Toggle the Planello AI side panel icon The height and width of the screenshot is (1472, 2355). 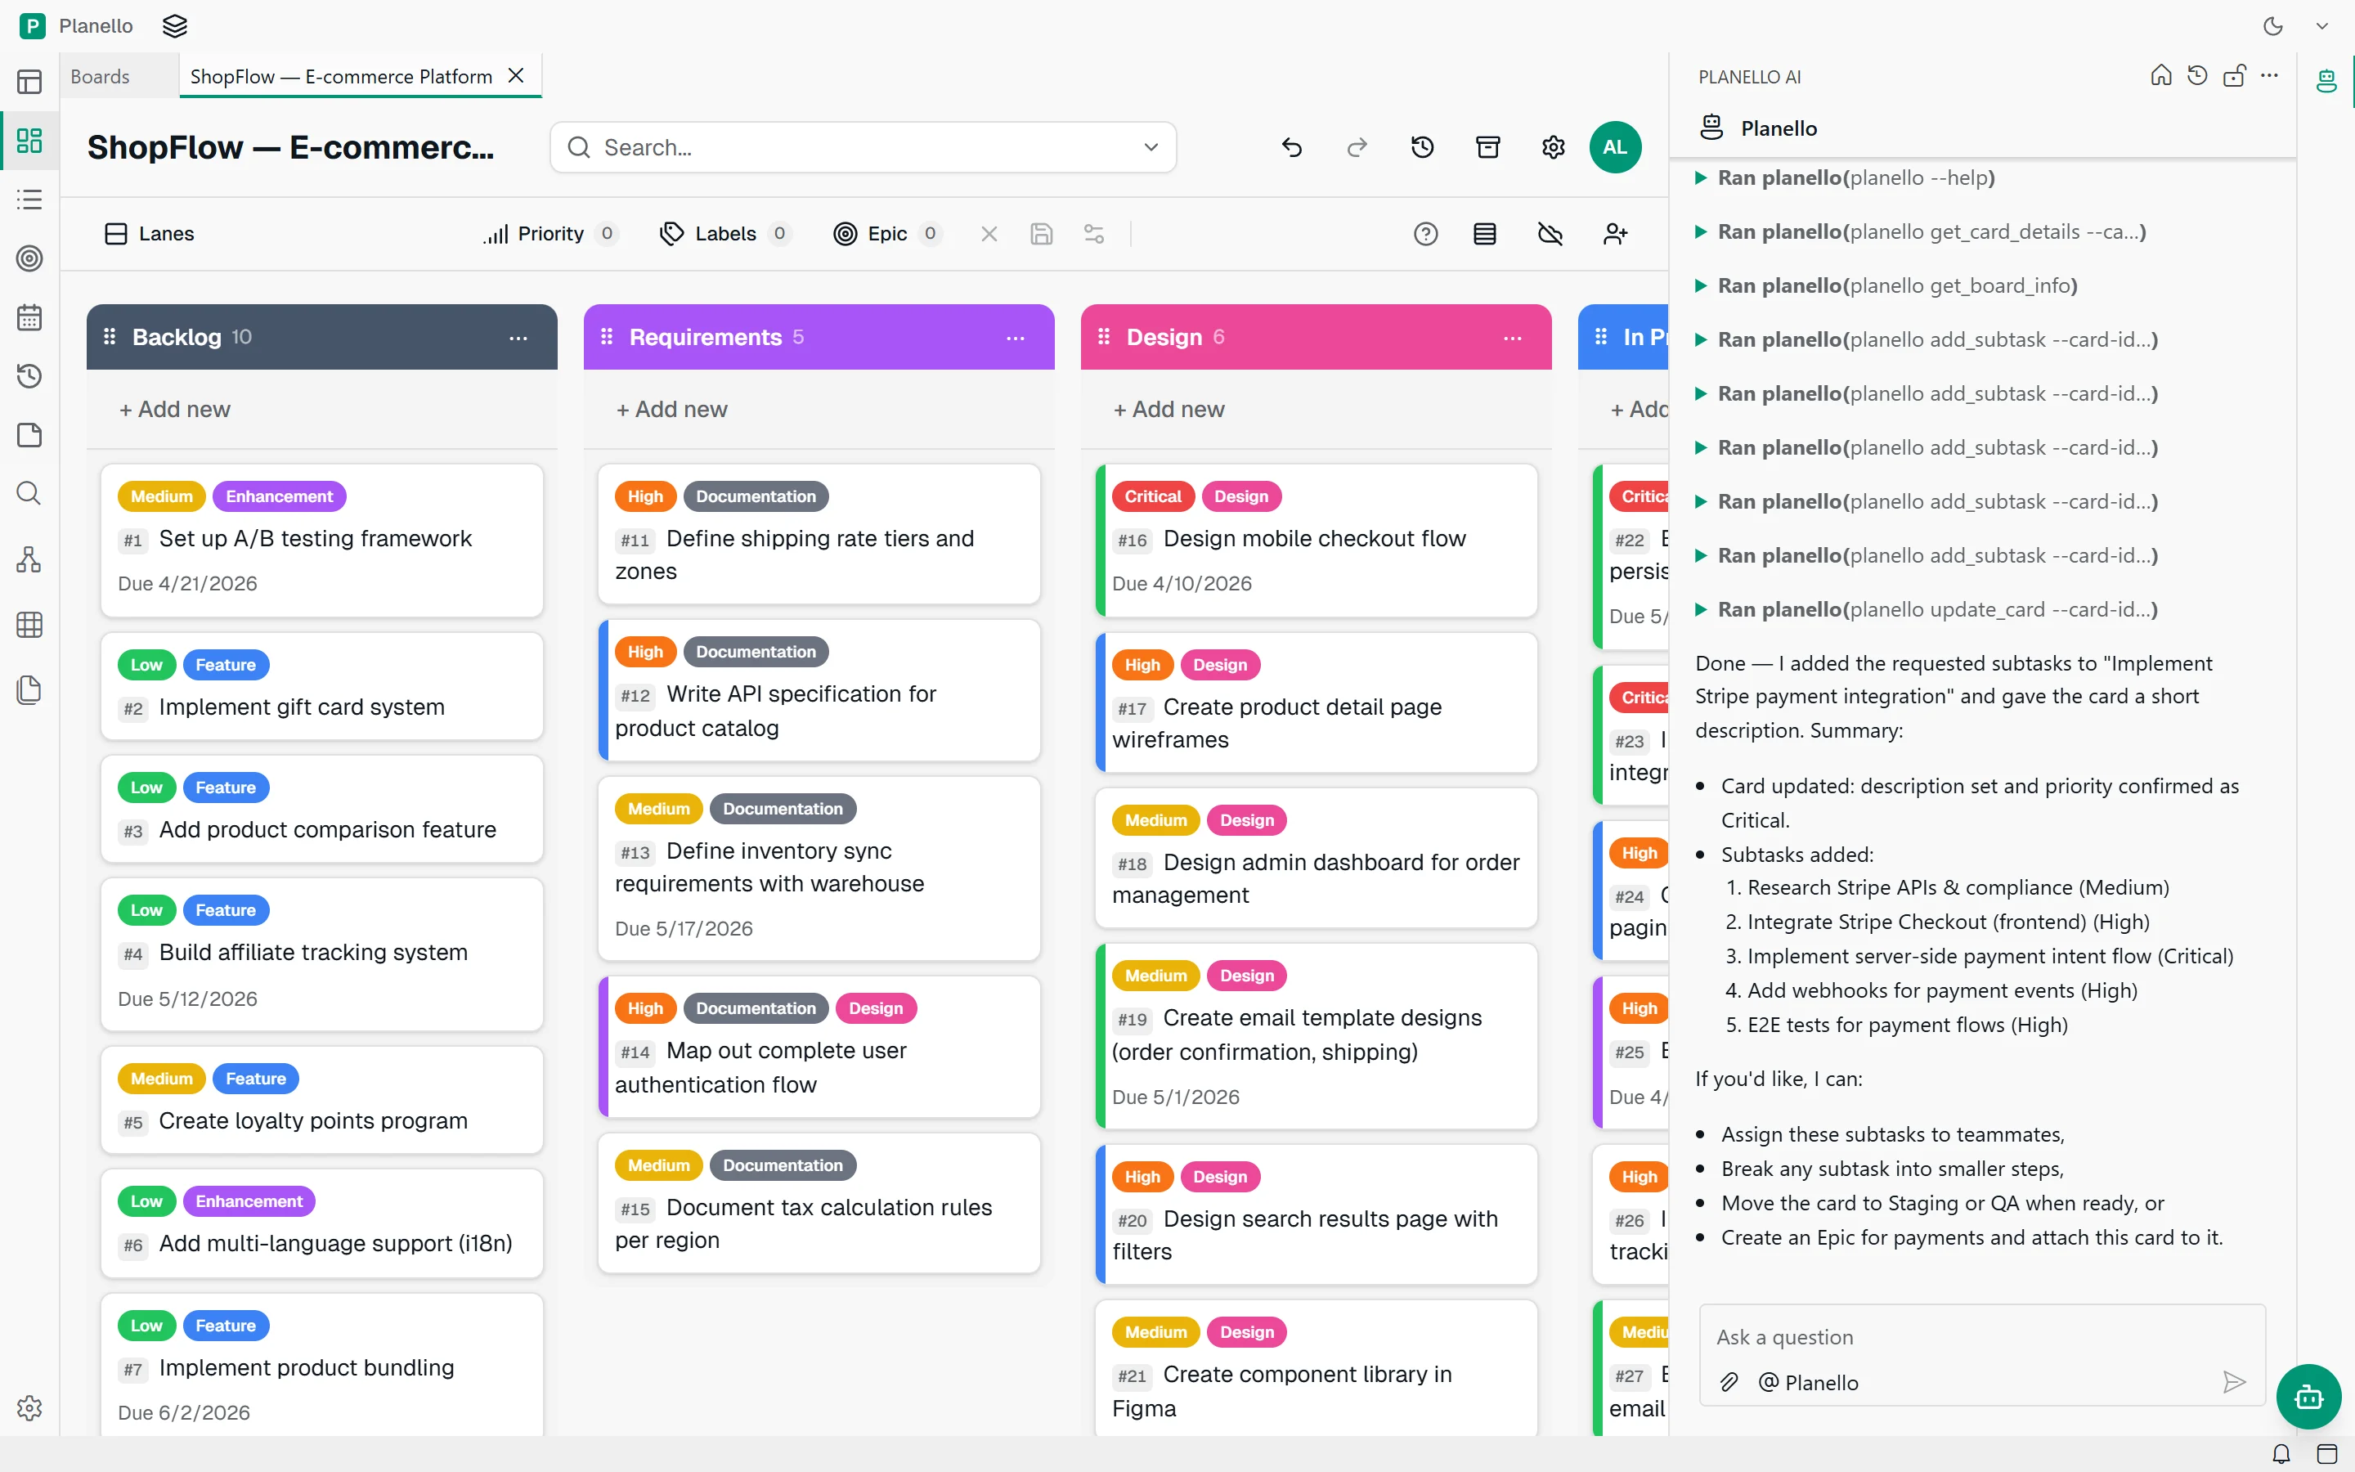click(x=2326, y=81)
